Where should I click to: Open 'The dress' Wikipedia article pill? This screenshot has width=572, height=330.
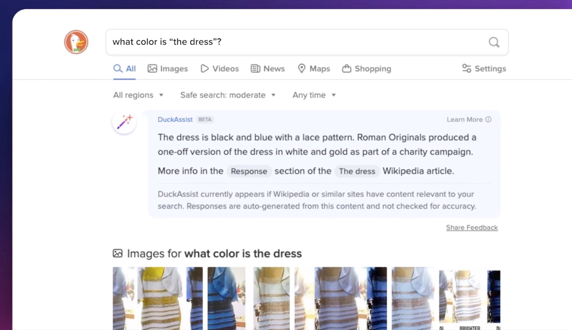coord(357,171)
